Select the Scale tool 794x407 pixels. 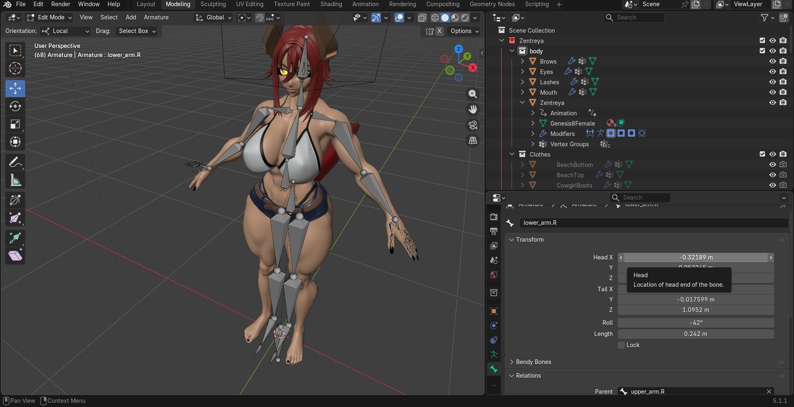click(15, 124)
